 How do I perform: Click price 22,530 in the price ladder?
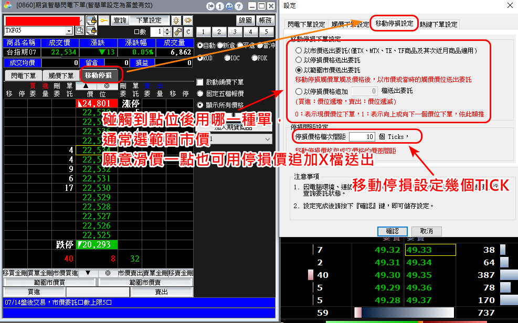(x=97, y=188)
